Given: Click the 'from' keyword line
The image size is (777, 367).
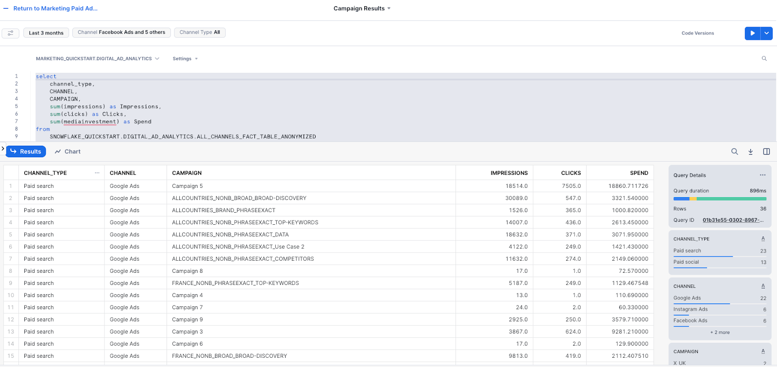Looking at the screenshot, I should point(43,129).
